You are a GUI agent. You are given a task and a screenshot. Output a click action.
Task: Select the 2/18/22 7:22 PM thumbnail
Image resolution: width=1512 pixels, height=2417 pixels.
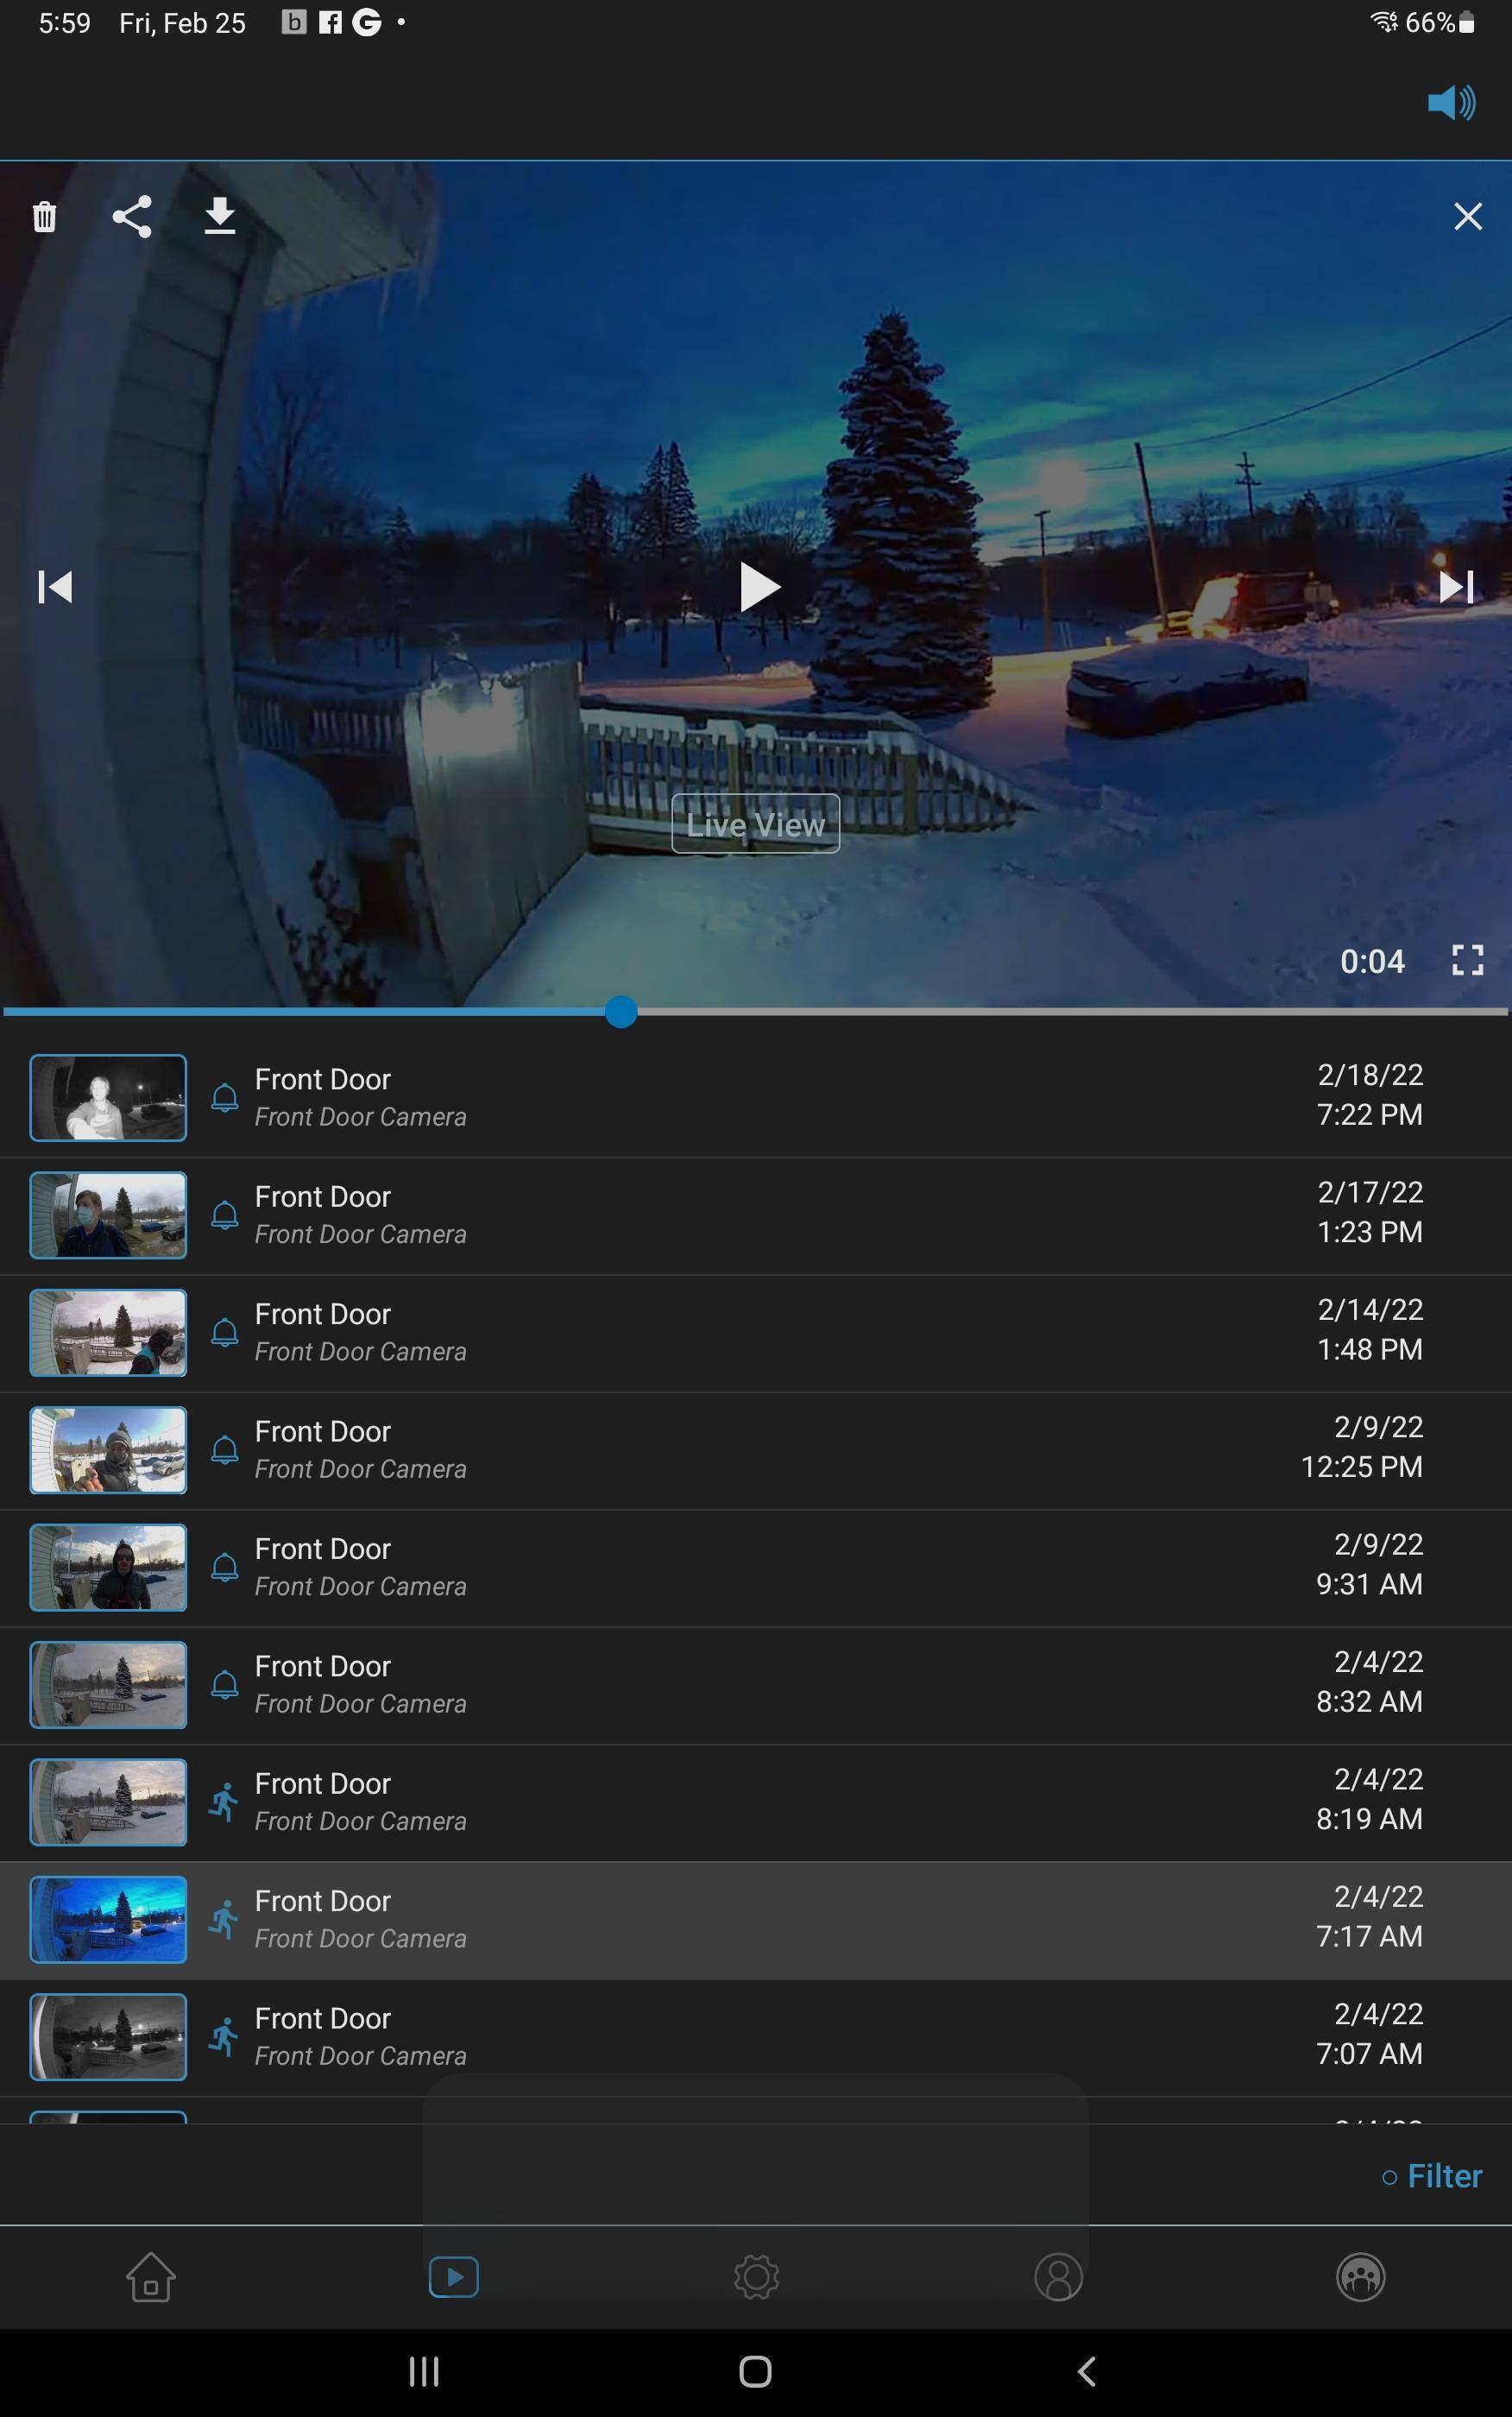pyautogui.click(x=108, y=1097)
